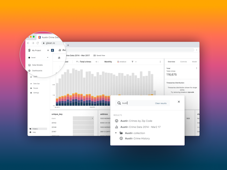The image size is (227, 170).
Task: Reload the glean.io page
Action: [x=38, y=43]
